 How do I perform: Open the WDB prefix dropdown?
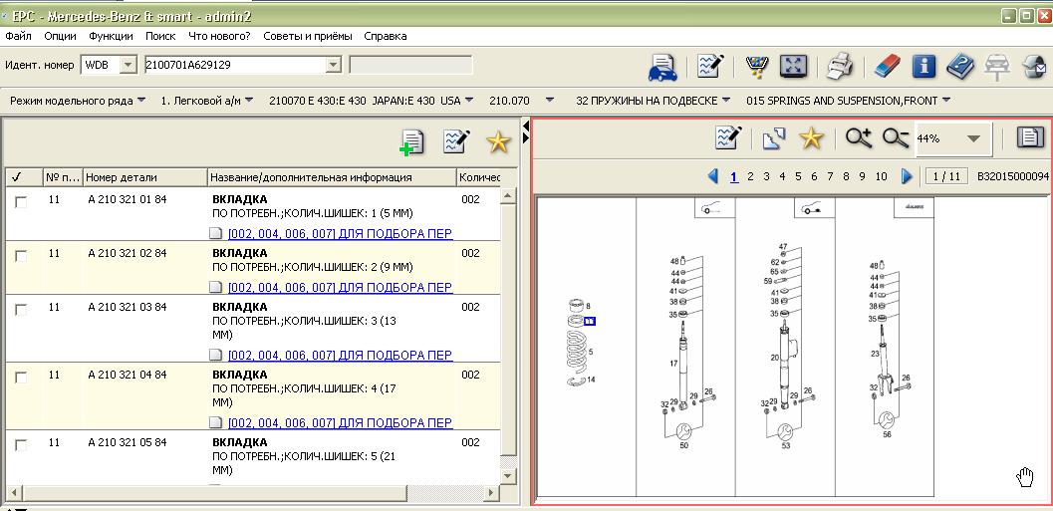click(x=128, y=65)
